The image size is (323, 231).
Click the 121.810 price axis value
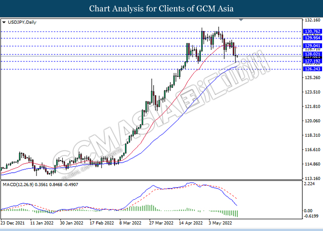tap(312, 106)
